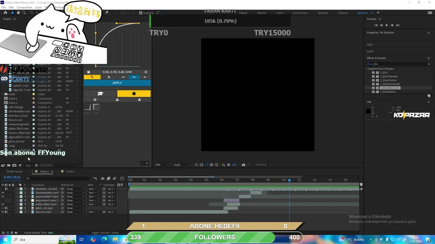The height and width of the screenshot is (244, 435).
Task: Hide the ffyoun1.mp4 layer video
Action: [3, 212]
